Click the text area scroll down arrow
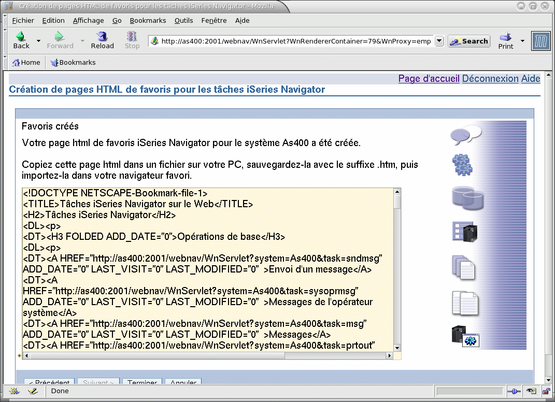Viewport: 555px width, 402px height. tap(397, 348)
